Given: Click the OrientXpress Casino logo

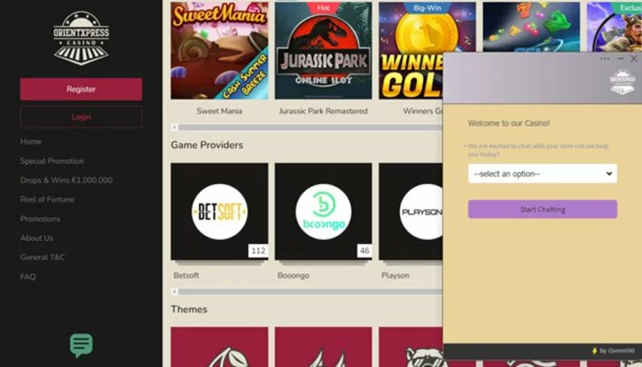Looking at the screenshot, I should (81, 38).
